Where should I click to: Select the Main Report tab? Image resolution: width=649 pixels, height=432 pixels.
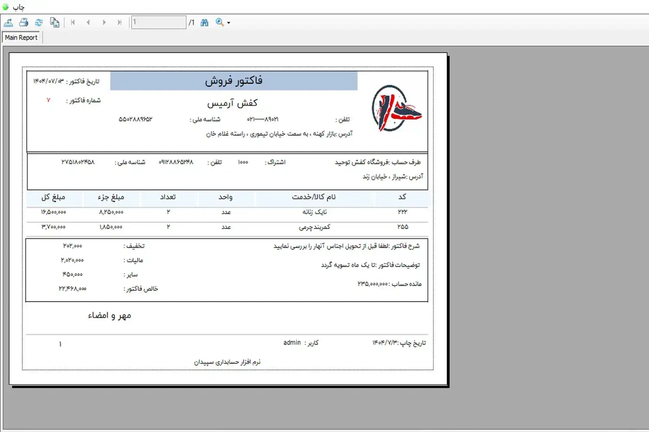(x=21, y=38)
